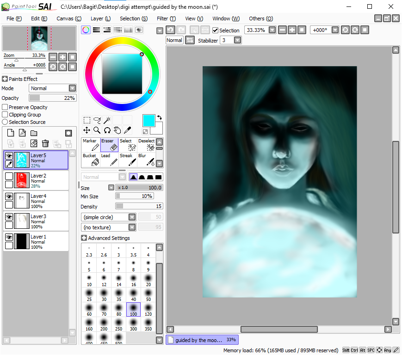The image size is (402, 355).
Task: Adjust the layer Opacity slider at 22%
Action: pyautogui.click(x=53, y=98)
